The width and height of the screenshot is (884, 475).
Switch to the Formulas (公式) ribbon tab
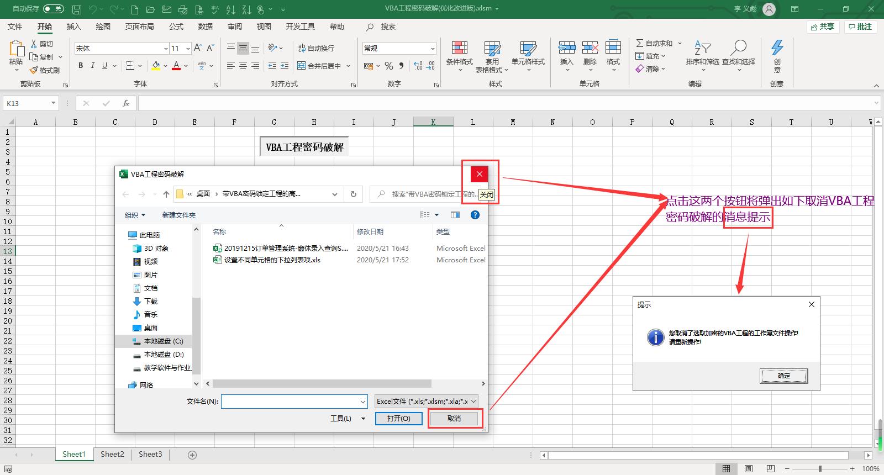pyautogui.click(x=176, y=27)
